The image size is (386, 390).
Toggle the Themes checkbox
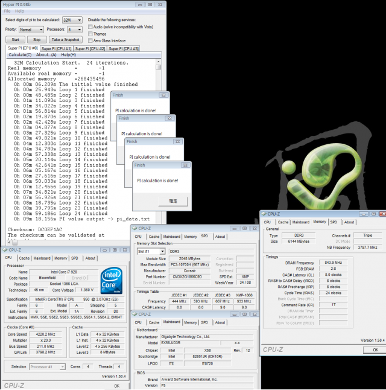click(90, 34)
